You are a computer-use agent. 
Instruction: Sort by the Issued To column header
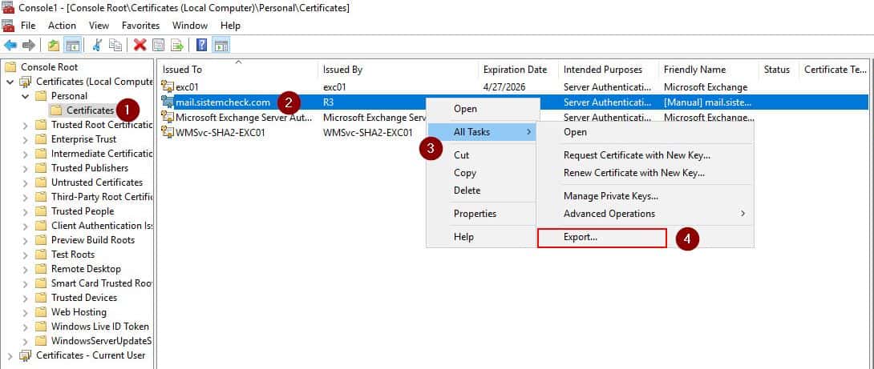(x=238, y=70)
